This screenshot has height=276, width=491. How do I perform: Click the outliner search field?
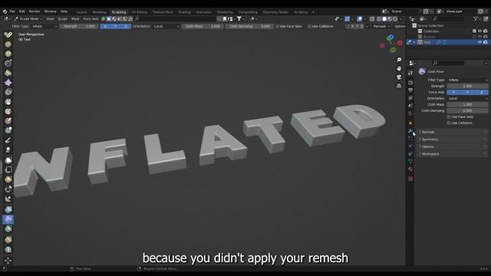448,19
